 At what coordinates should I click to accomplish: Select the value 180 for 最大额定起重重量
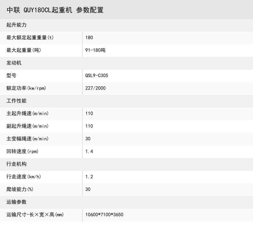click(x=89, y=37)
